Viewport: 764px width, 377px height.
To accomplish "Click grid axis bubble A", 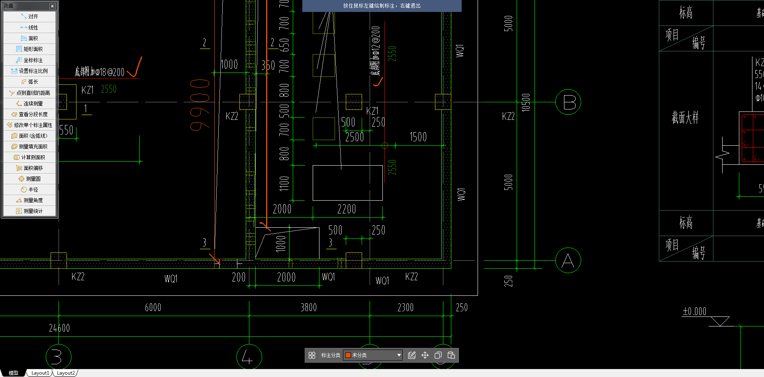I will [x=568, y=260].
